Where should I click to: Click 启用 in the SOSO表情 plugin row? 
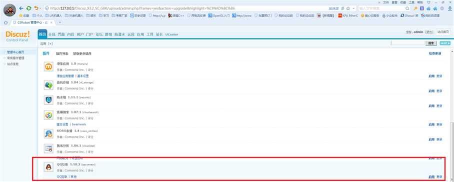pyautogui.click(x=431, y=139)
